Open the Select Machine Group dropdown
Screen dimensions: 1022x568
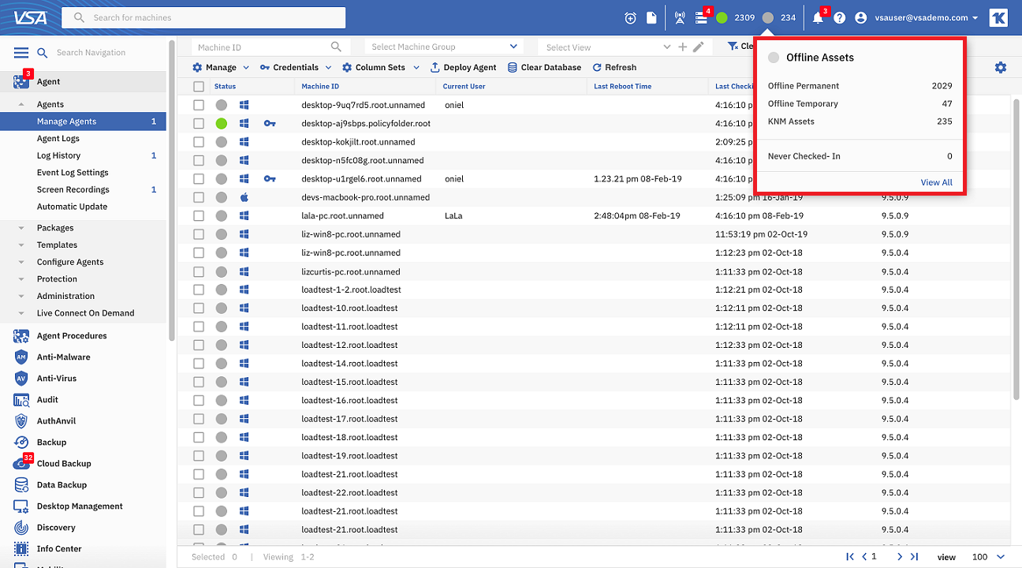click(x=444, y=47)
